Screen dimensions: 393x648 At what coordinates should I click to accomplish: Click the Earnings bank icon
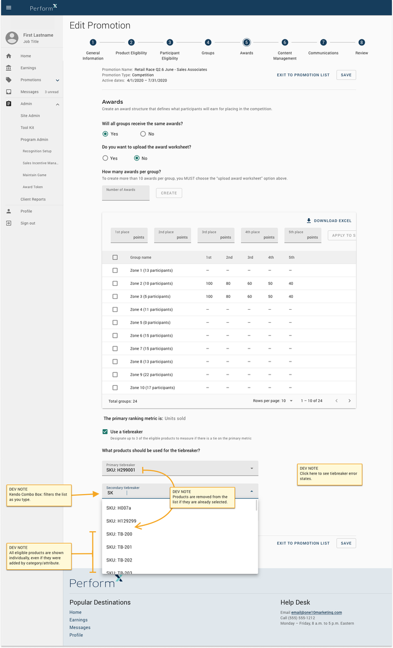tap(9, 68)
